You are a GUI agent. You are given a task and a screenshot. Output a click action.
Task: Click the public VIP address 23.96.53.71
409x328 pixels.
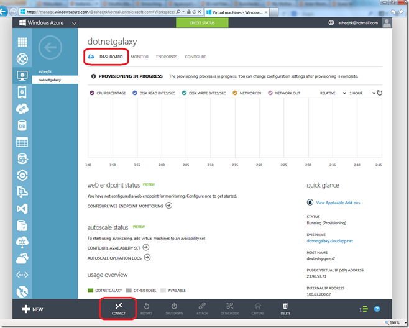(x=316, y=276)
